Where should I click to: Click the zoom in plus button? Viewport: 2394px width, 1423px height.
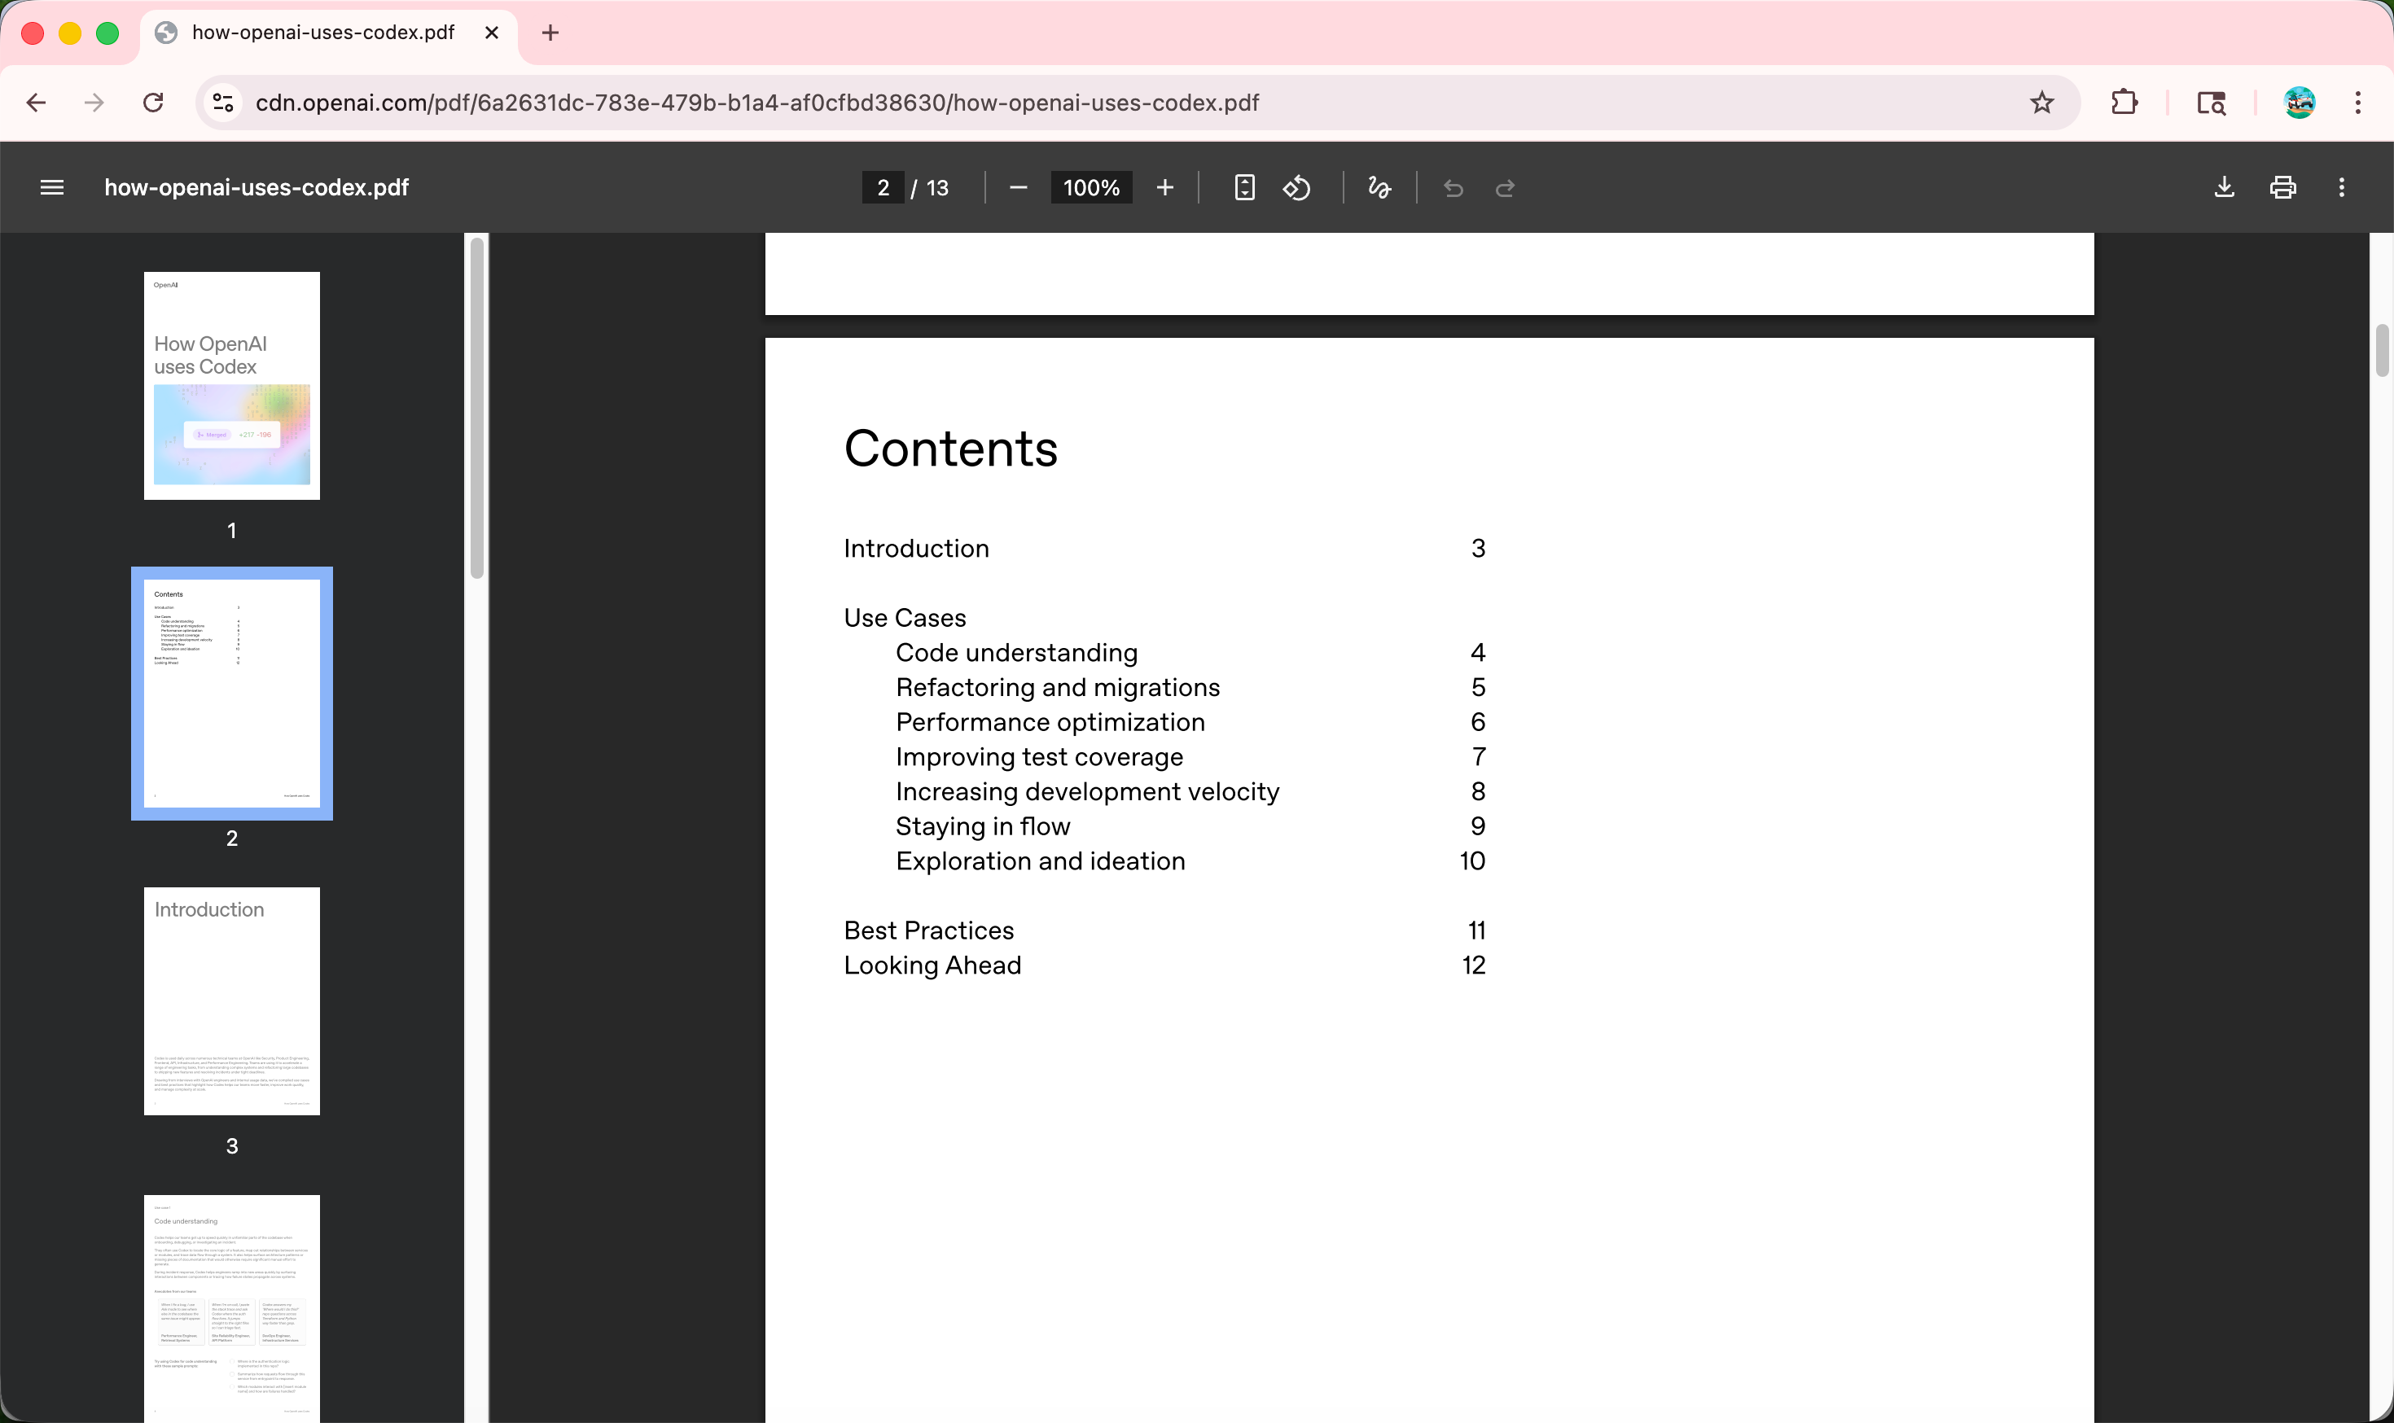(1164, 188)
